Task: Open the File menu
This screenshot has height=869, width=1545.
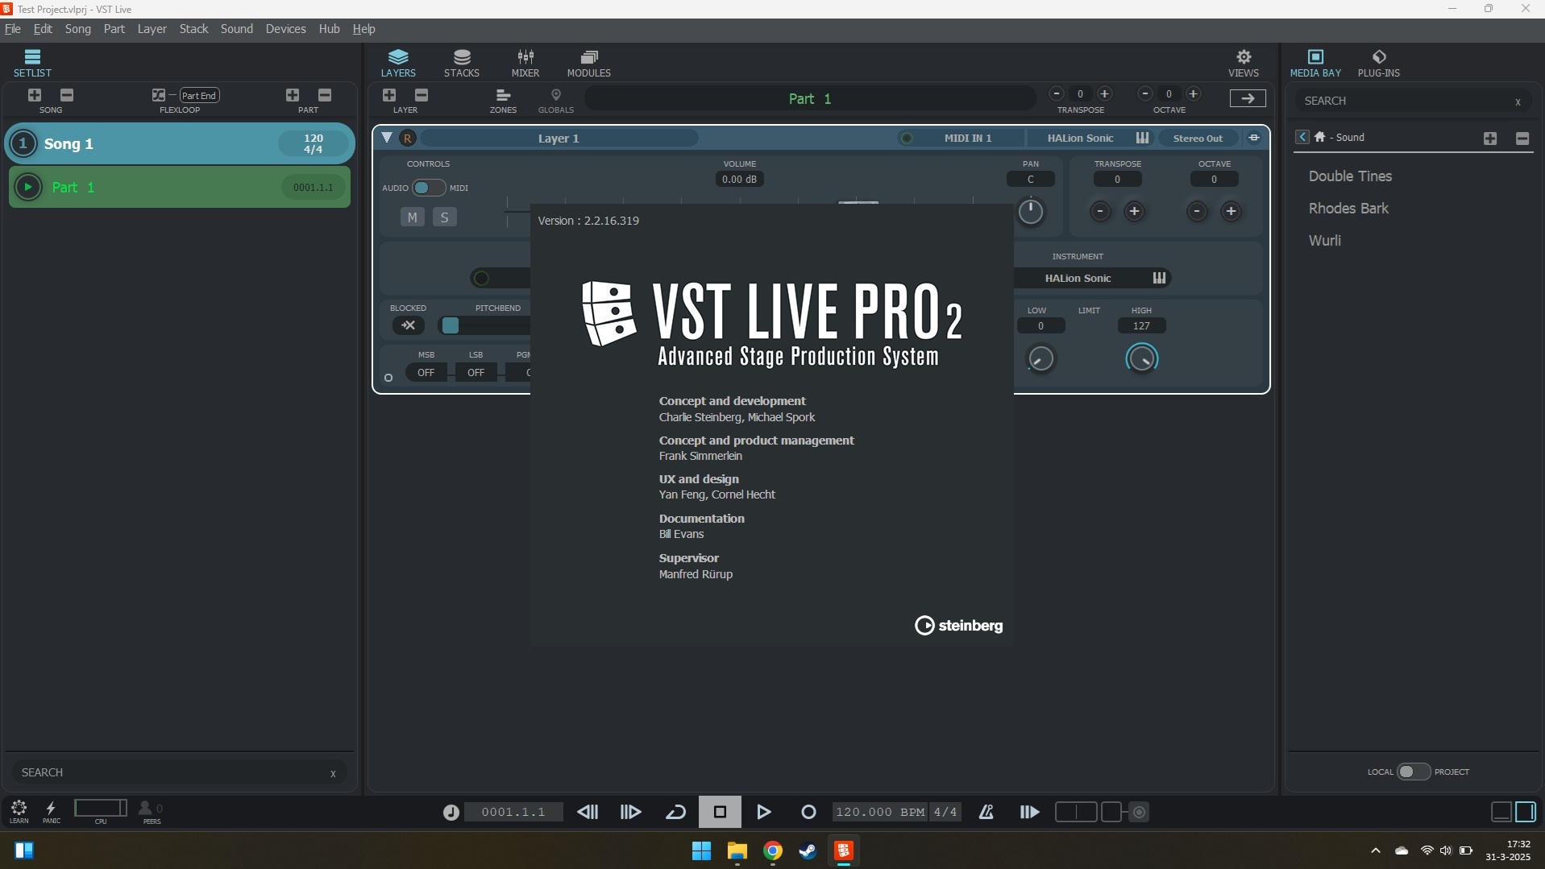Action: (13, 29)
